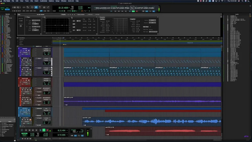Screen dimensions: 252x142
Task: Open floating transport main counter dropdown arrow
Action: click(x=67, y=130)
